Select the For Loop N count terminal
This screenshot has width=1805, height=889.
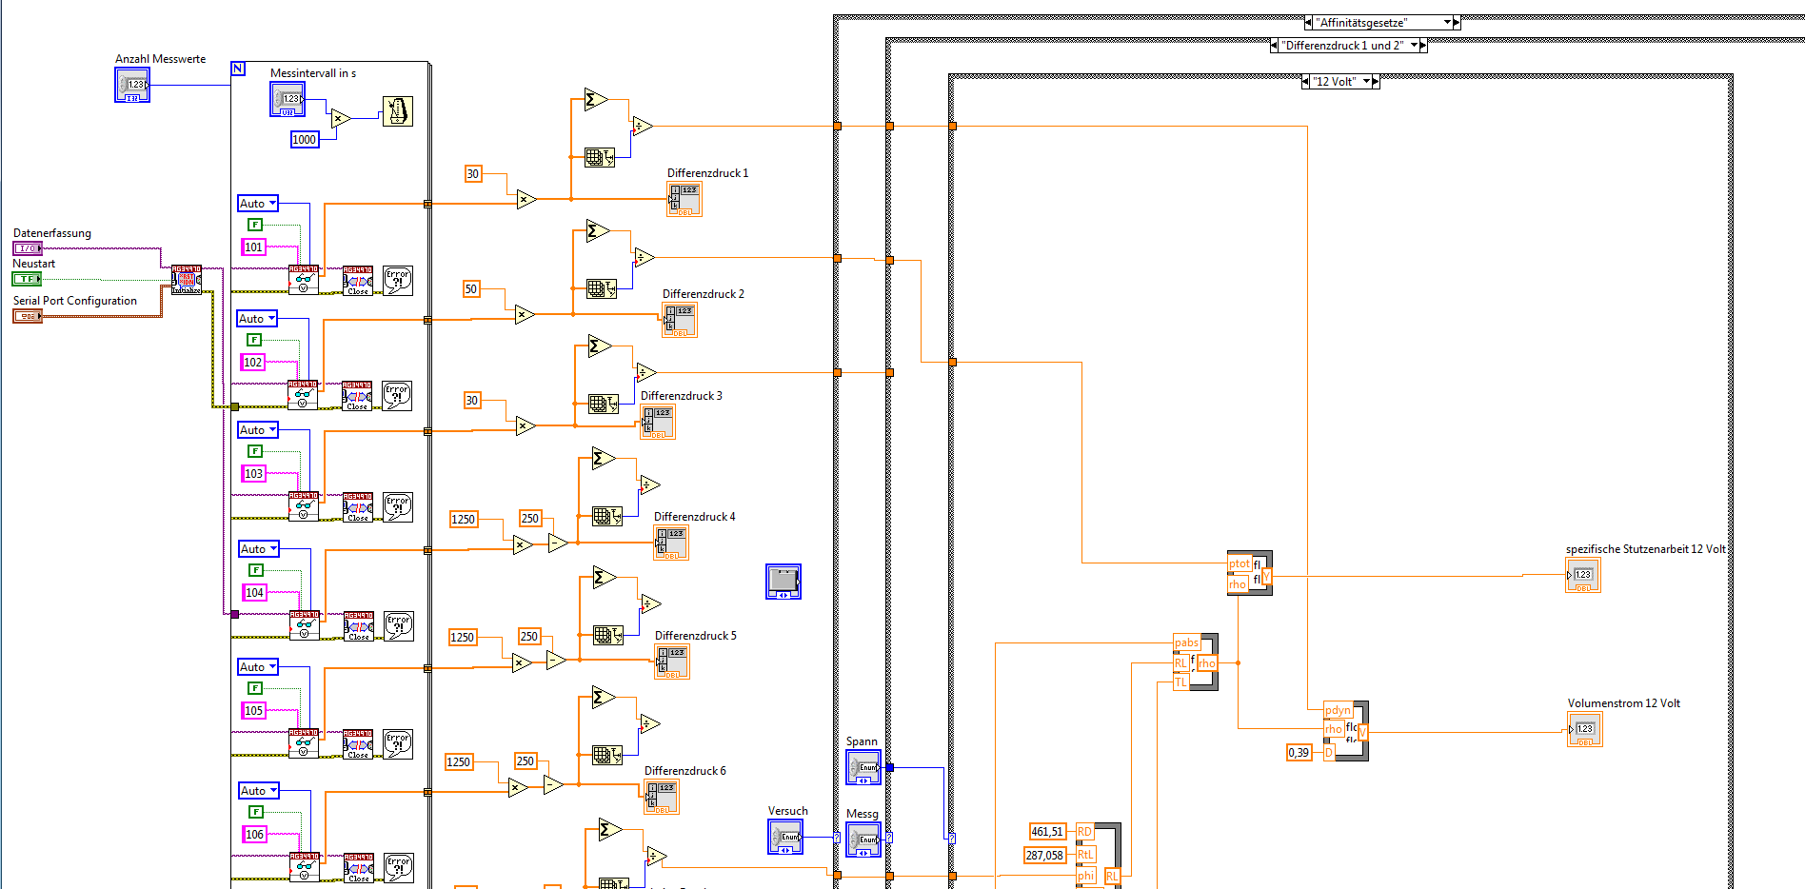coord(238,69)
